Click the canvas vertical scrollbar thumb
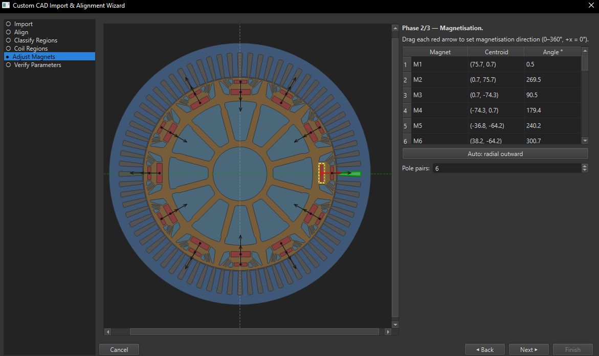This screenshot has height=356, width=599. point(395,177)
